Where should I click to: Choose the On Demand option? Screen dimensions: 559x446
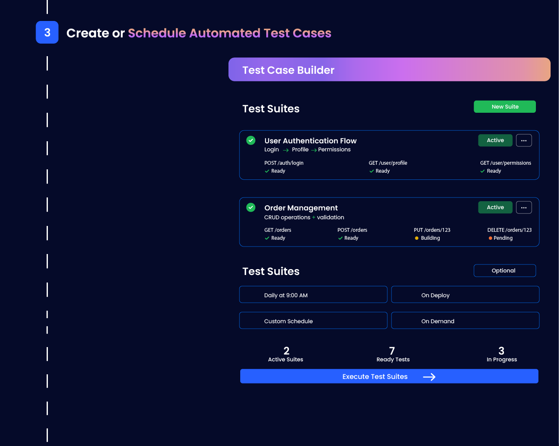(465, 321)
